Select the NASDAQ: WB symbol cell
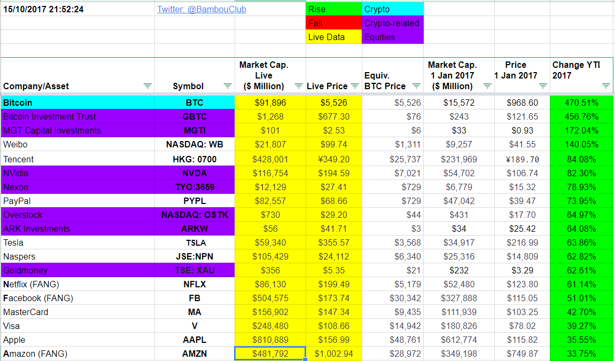This screenshot has width=615, height=361. tap(195, 144)
